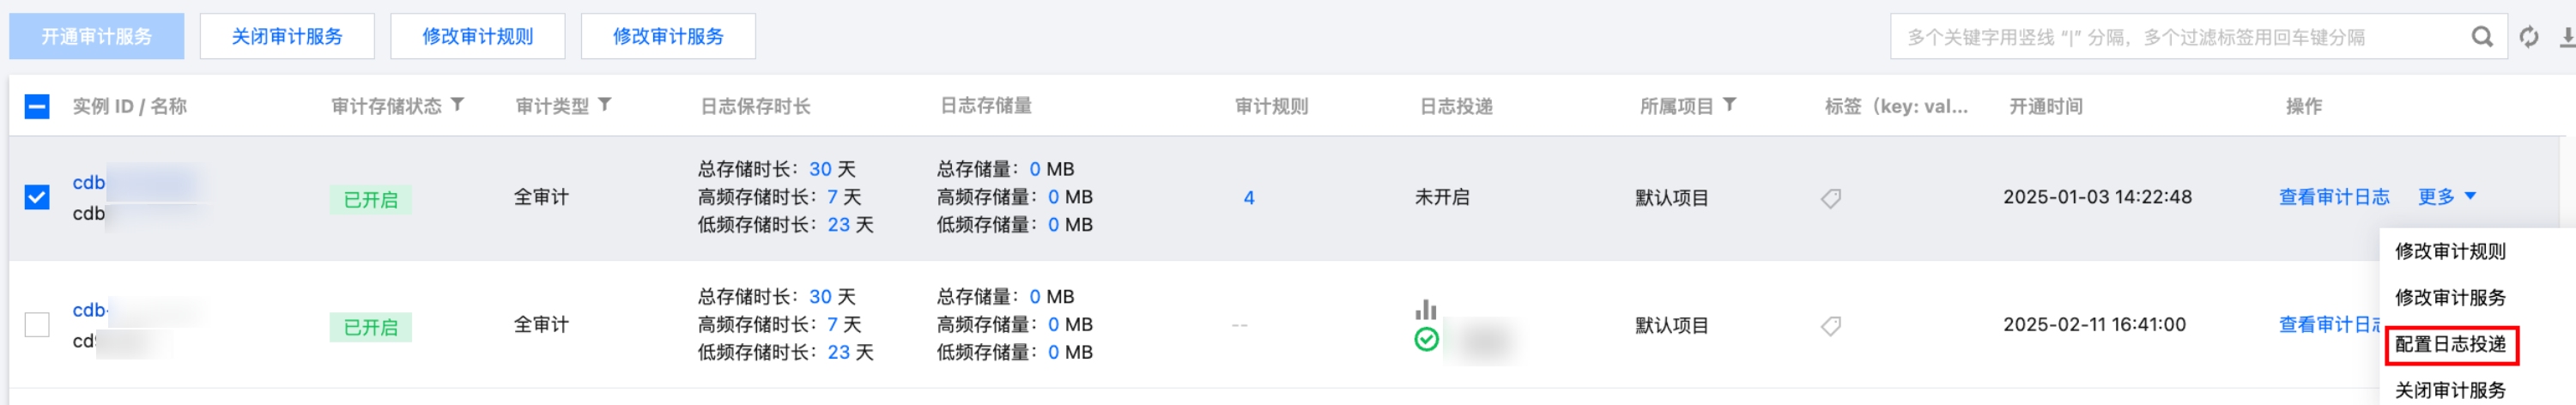Check the second instance row checkbox
The width and height of the screenshot is (2576, 405).
37,325
